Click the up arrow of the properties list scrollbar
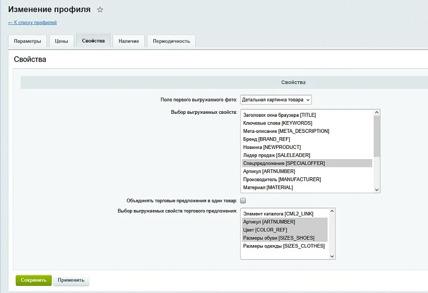The image size is (428, 293). point(377,112)
